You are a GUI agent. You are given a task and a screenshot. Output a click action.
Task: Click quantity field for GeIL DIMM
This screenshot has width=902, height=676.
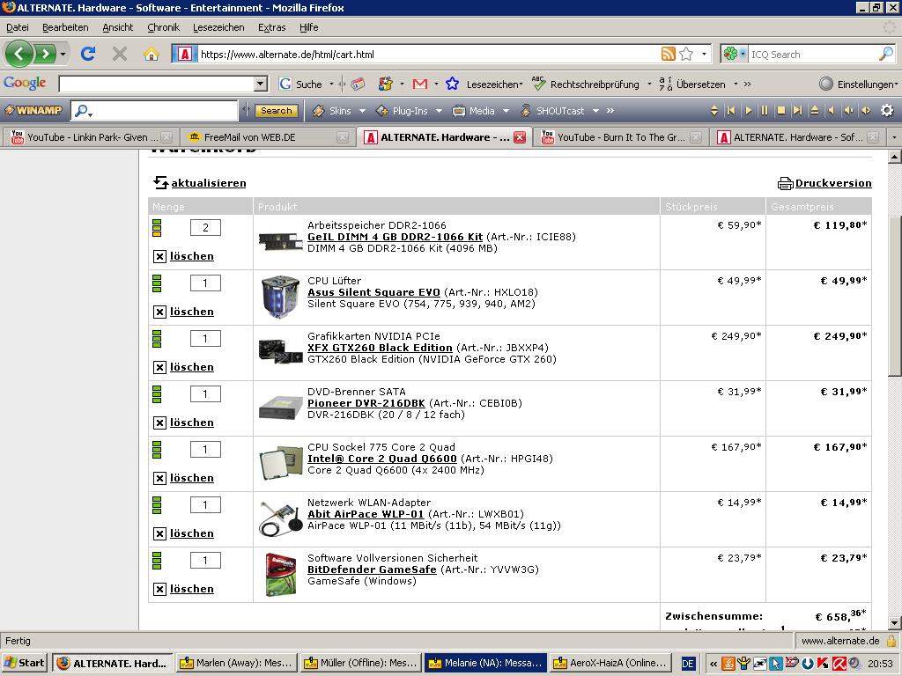pyautogui.click(x=205, y=228)
